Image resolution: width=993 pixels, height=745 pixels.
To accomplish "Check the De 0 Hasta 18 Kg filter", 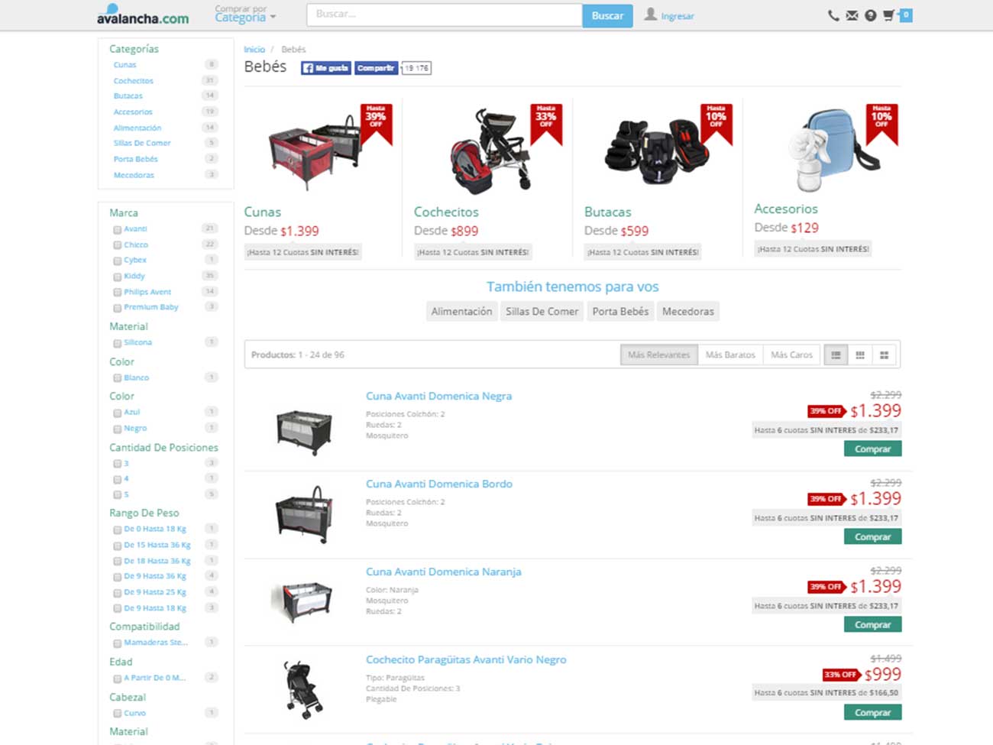I will [118, 530].
